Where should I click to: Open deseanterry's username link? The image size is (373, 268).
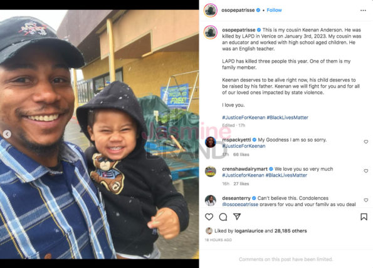coord(236,198)
